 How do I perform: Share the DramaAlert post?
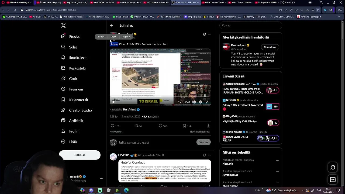pyautogui.click(x=209, y=126)
